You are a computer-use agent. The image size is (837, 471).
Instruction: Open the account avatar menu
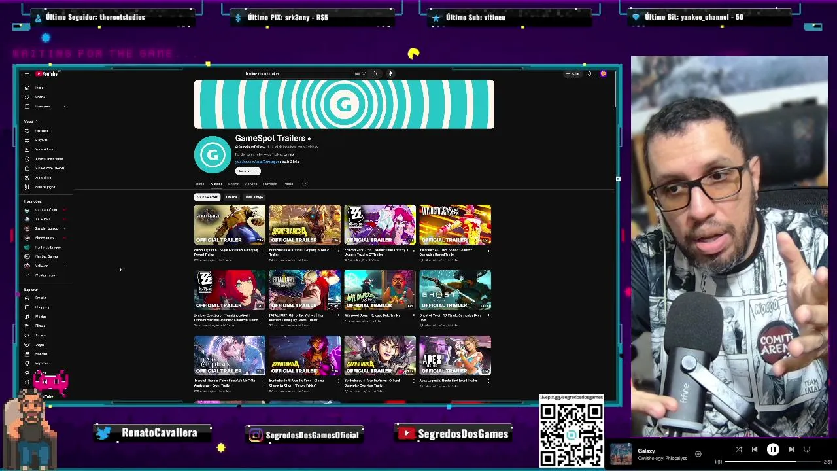(603, 74)
